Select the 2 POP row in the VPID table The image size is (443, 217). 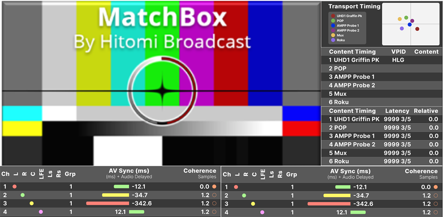point(382,69)
